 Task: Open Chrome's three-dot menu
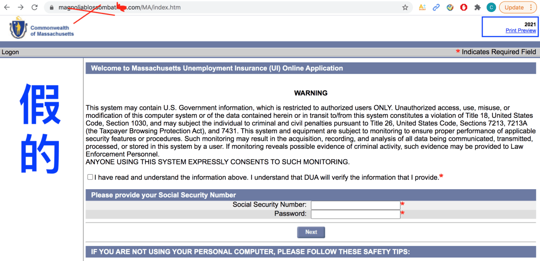(530, 7)
